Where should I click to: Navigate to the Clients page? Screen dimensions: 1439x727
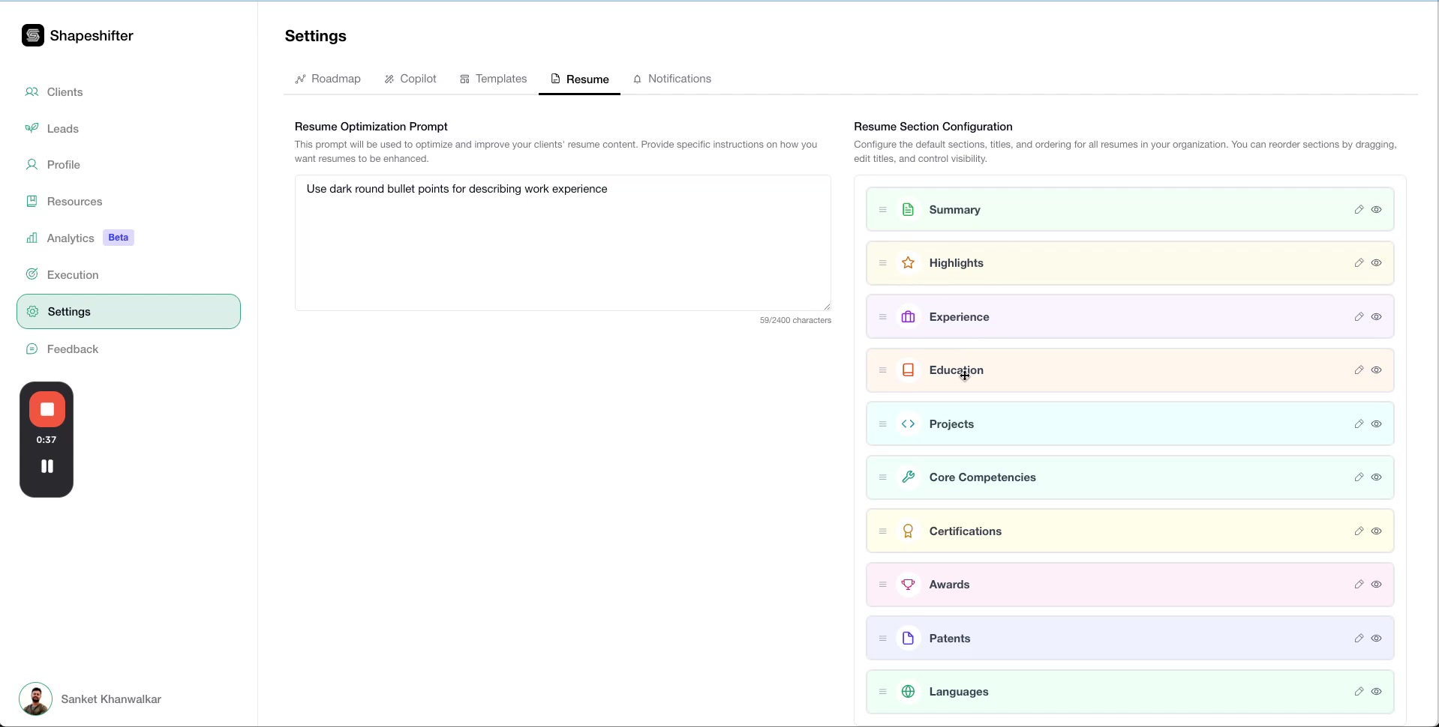pyautogui.click(x=65, y=91)
